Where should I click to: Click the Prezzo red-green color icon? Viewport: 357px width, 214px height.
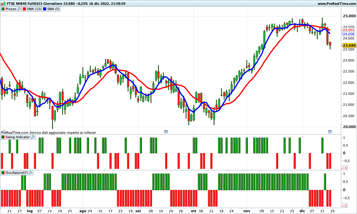coord(3,9)
